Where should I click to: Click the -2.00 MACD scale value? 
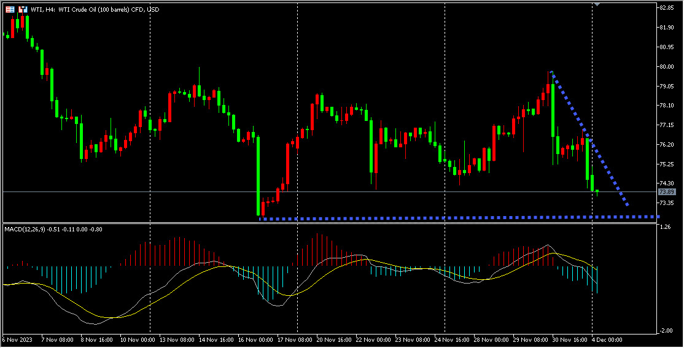click(x=666, y=331)
